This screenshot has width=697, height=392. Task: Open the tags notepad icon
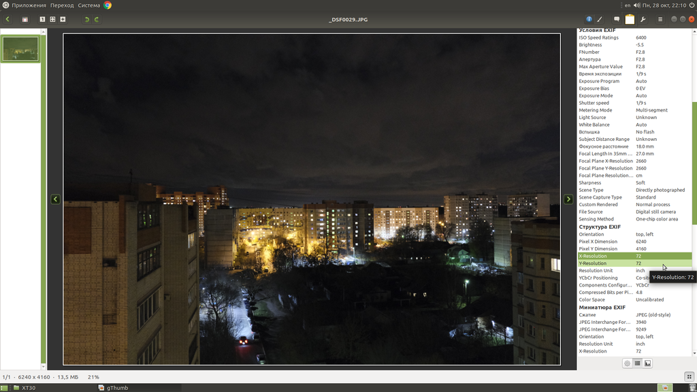(x=630, y=19)
